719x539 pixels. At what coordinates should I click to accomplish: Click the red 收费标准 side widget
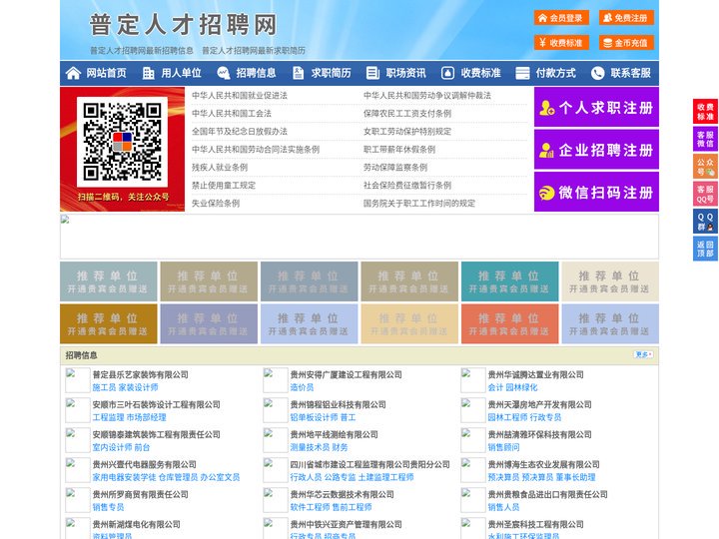pos(705,112)
